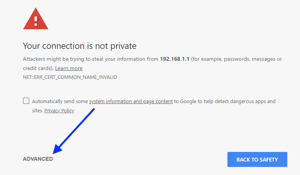
Task: Open the Learn more link
Action: (69, 68)
